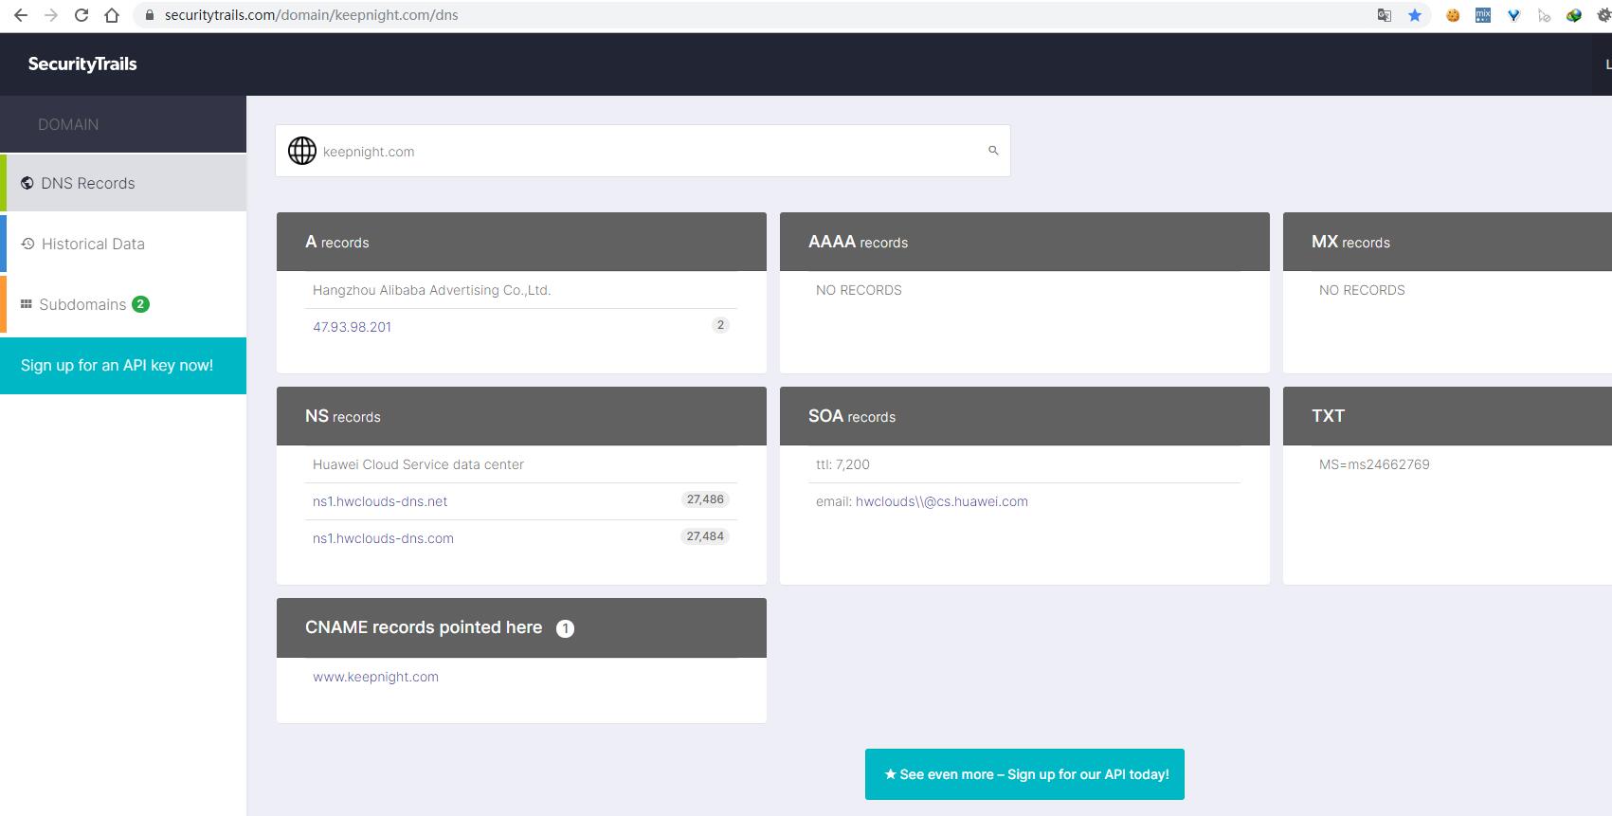
Task: Click the 'ttl: 7,200' value
Action: tap(842, 464)
